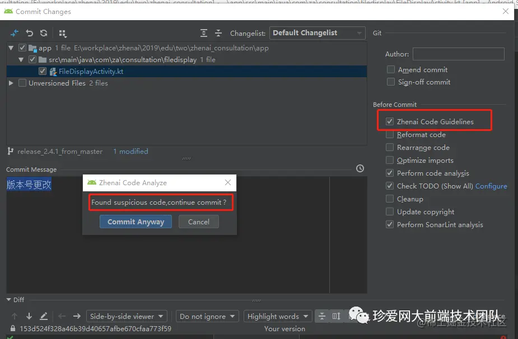
Task: Enable Rearrange code checkbox
Action: [390, 147]
